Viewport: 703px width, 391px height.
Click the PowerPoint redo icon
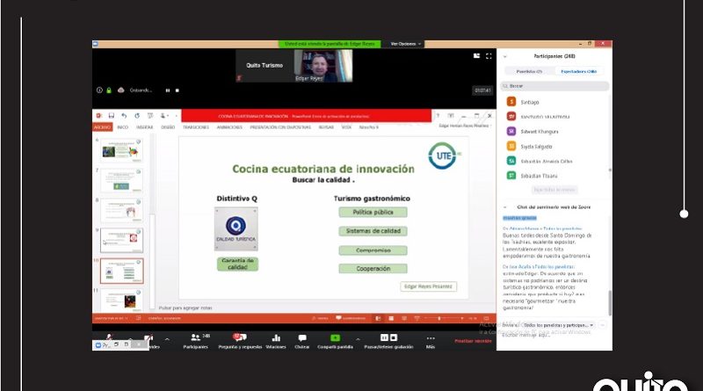[137, 116]
